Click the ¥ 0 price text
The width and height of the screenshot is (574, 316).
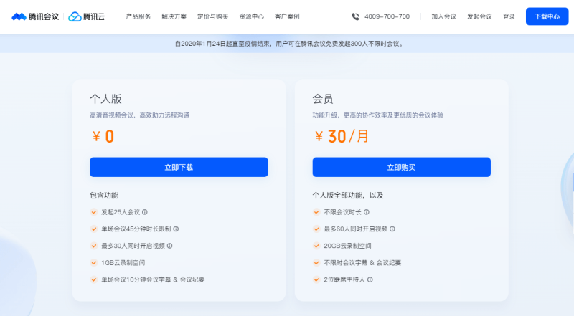pos(103,136)
